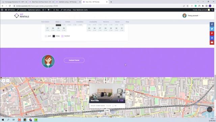Go to the Owner section tab

click(x=117, y=22)
